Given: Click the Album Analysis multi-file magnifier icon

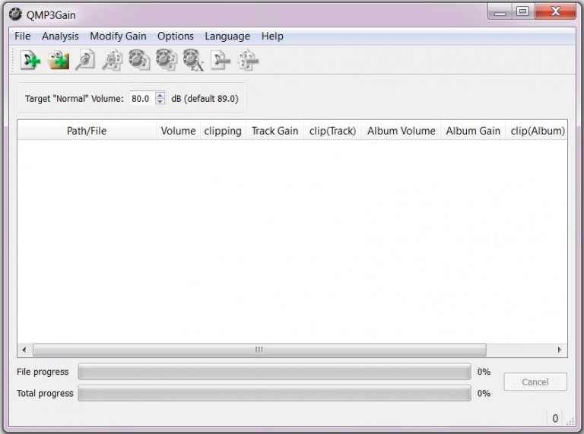Looking at the screenshot, I should tap(112, 60).
